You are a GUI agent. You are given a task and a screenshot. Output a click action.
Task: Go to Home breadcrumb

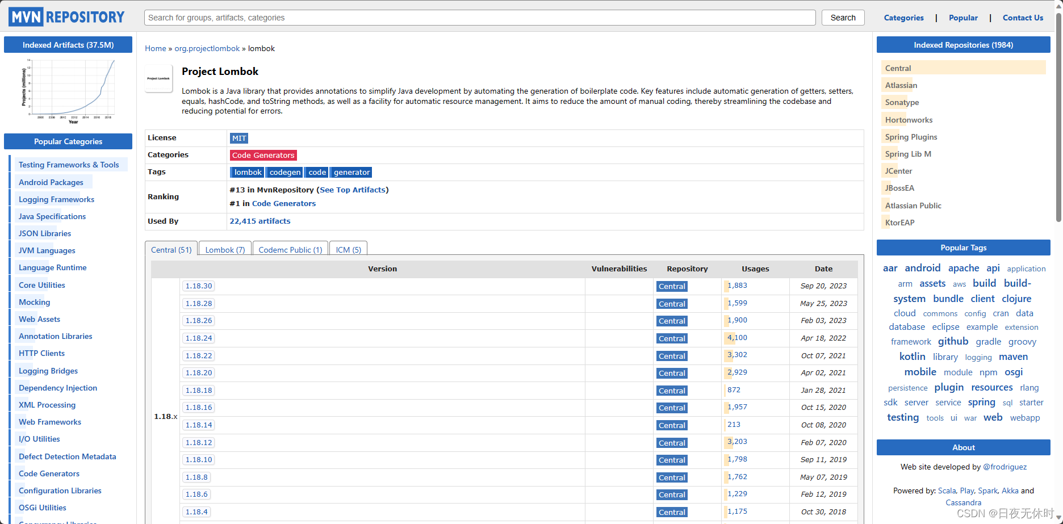tap(155, 48)
